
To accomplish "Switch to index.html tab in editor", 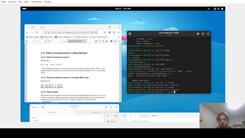I will point(96,112).
